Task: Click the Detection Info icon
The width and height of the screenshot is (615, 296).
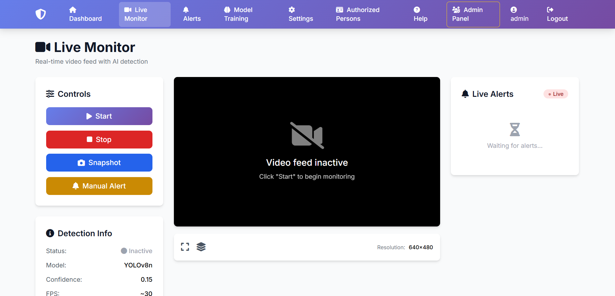Action: (x=50, y=233)
